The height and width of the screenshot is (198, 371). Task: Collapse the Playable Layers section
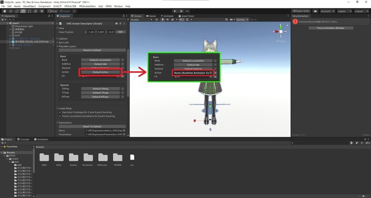click(58, 46)
